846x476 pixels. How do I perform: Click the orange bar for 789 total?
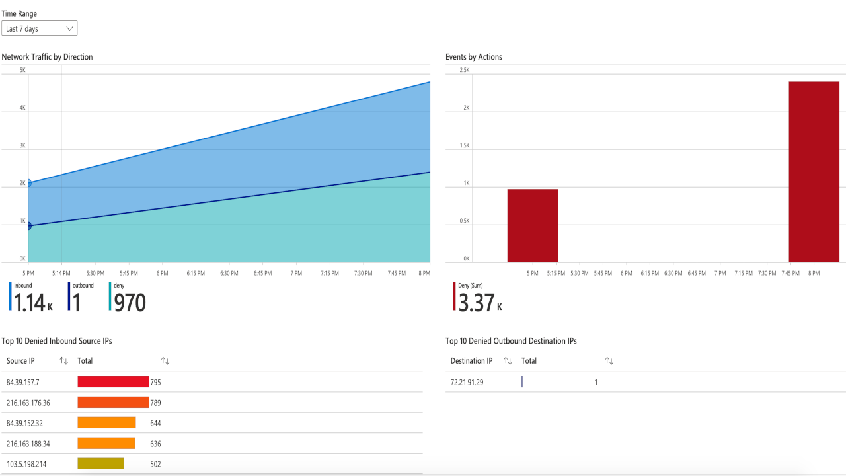point(113,403)
